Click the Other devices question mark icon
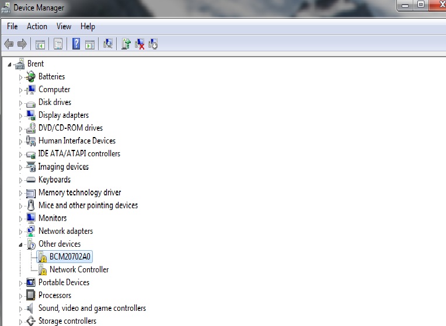 coord(31,244)
